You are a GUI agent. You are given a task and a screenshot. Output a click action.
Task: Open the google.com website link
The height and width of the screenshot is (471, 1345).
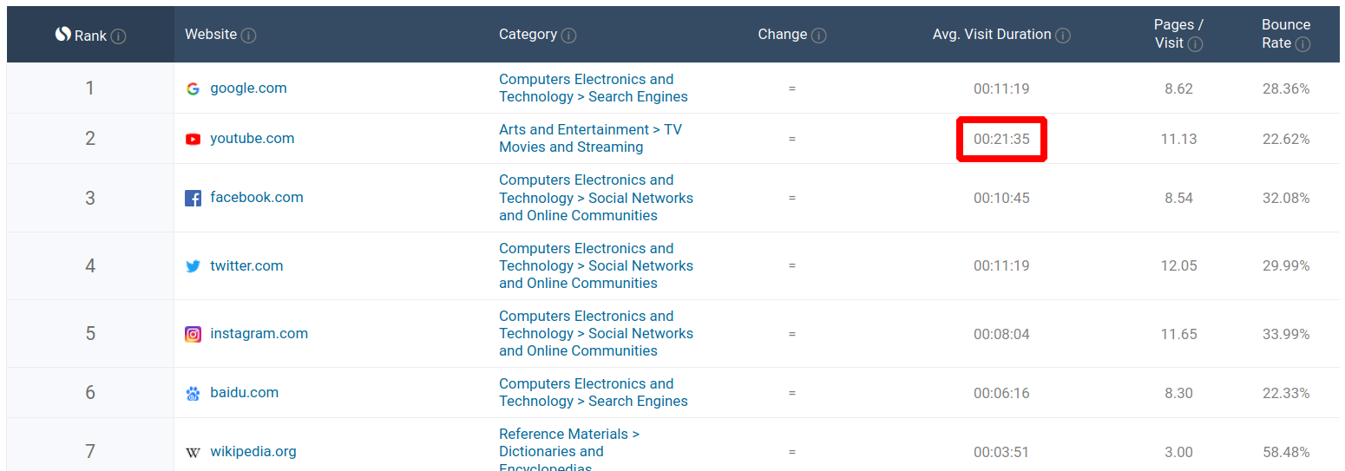248,88
